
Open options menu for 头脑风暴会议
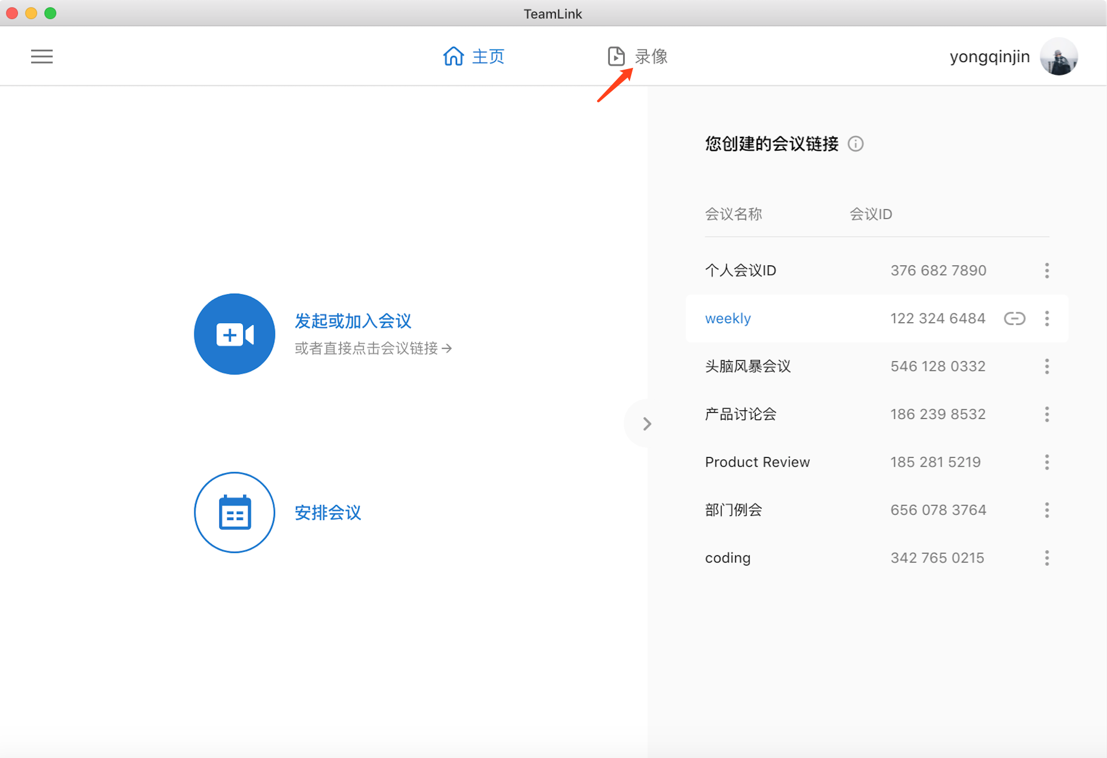1047,366
